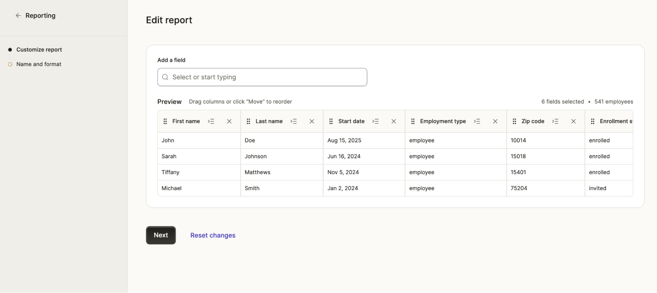Click the cell Johnson
The image size is (657, 293).
coord(282,156)
